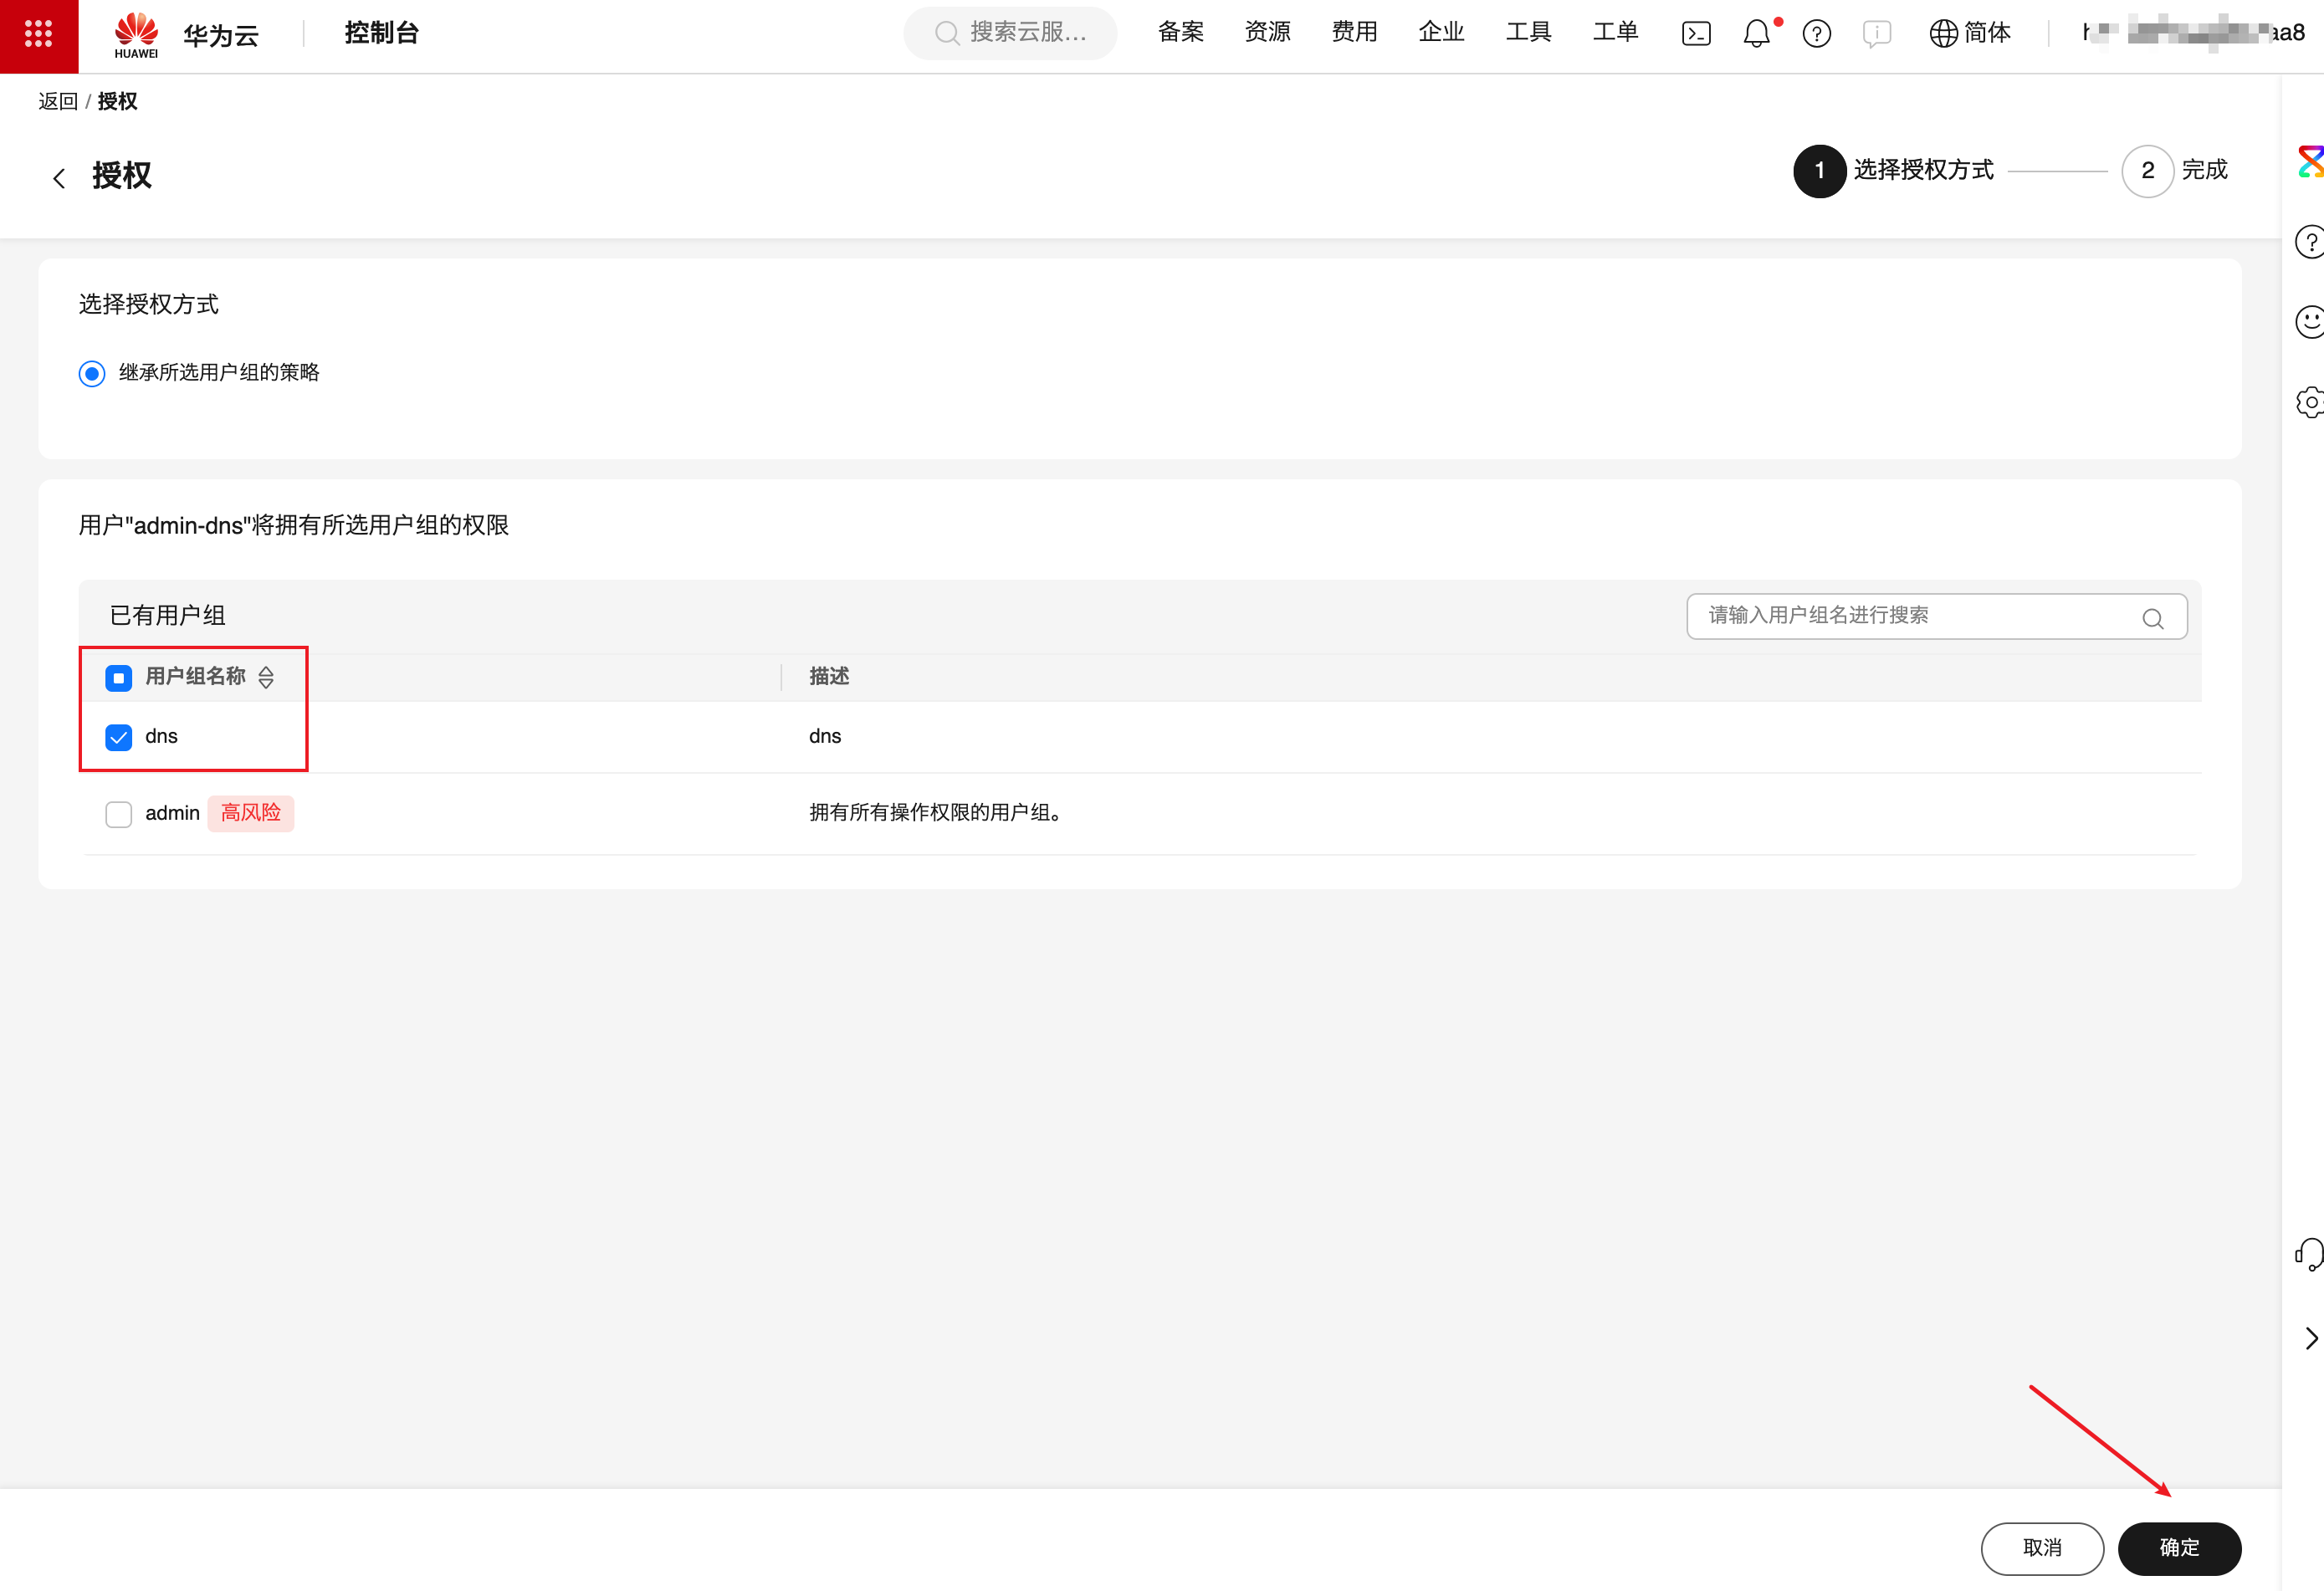Toggle the select-all user groups checkbox
The width and height of the screenshot is (2324, 1591).
click(119, 678)
